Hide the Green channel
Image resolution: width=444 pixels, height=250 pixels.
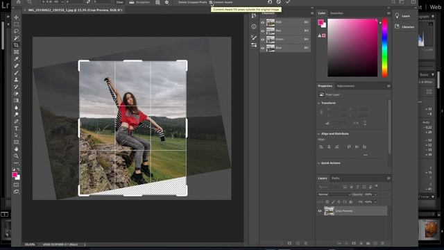[262, 40]
